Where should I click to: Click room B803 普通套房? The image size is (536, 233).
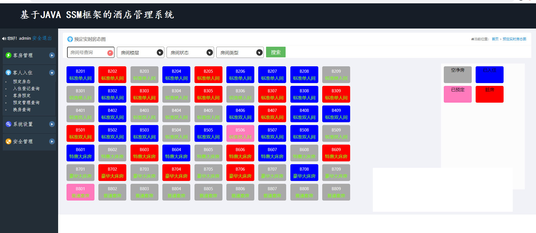(144, 192)
